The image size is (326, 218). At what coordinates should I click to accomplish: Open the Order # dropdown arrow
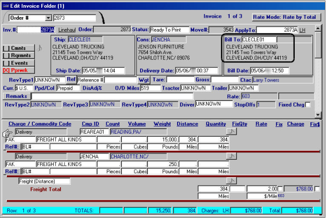[x=48, y=18]
